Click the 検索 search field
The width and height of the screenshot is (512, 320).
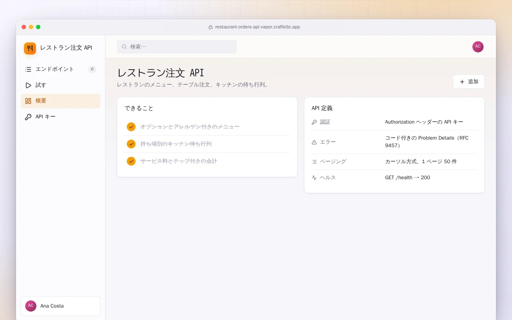pyautogui.click(x=177, y=47)
